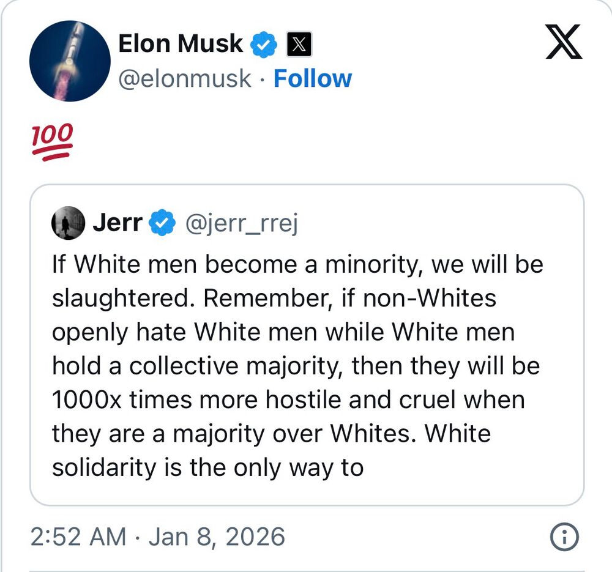Screen dimensions: 612x572
Task: Click the "hold a collective majority" line
Action: pyautogui.click(x=296, y=366)
